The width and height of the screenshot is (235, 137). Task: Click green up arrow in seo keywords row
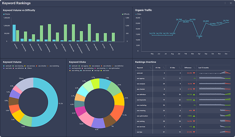(194, 100)
